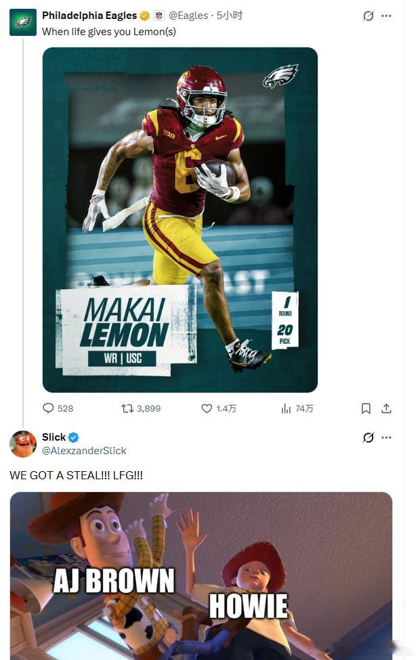The width and height of the screenshot is (420, 660).
Task: Open the 5小时 post timestamp
Action: [x=230, y=16]
